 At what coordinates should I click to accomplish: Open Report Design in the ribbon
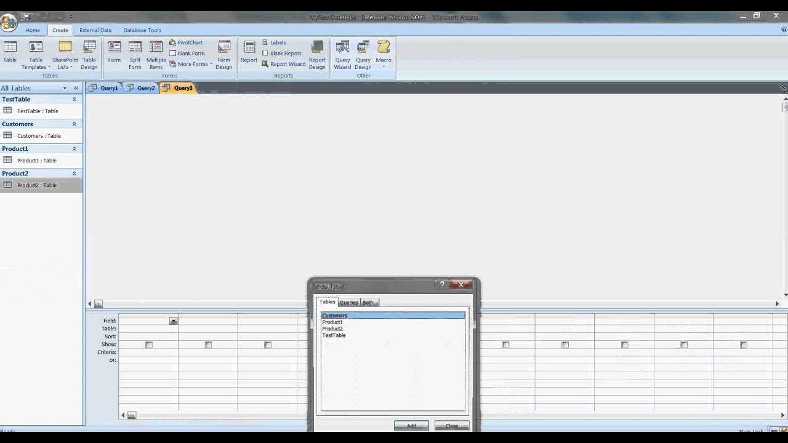coord(317,55)
